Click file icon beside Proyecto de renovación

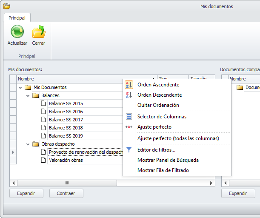pyautogui.click(x=43, y=152)
